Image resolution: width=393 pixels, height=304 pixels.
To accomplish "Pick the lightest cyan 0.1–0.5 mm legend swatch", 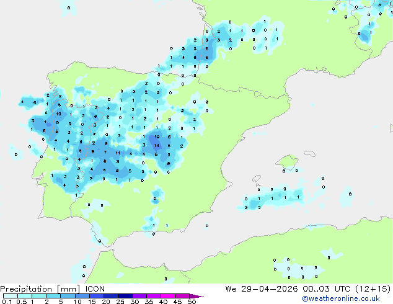I will [11, 296].
